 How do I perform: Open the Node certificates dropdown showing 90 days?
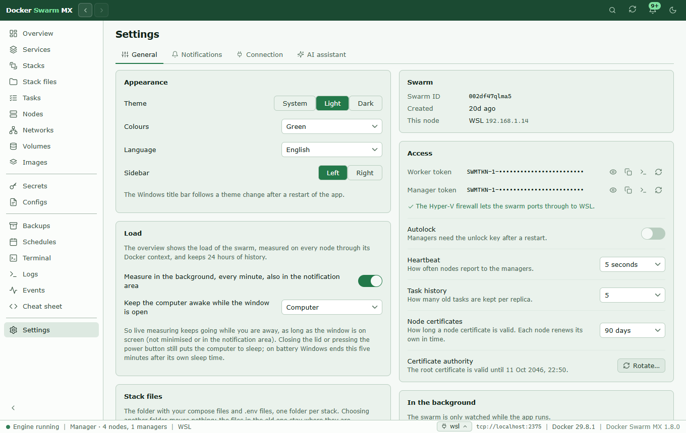coord(633,330)
